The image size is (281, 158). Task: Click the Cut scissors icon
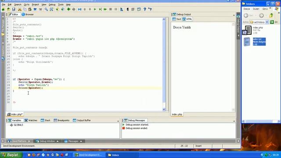click(20, 9)
